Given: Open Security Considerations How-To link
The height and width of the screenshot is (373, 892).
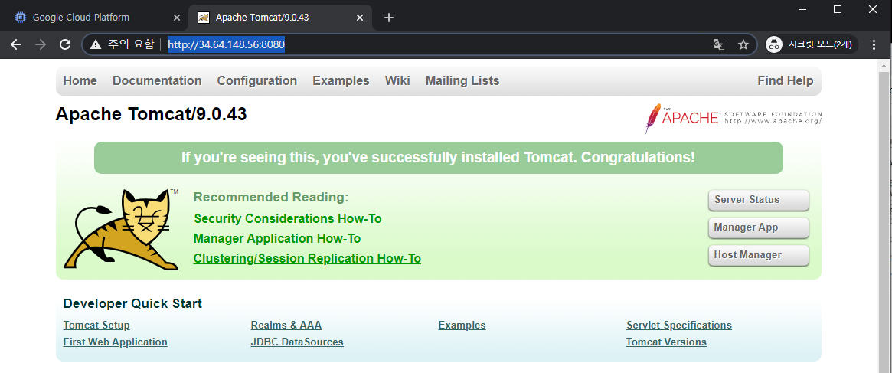Looking at the screenshot, I should (287, 219).
